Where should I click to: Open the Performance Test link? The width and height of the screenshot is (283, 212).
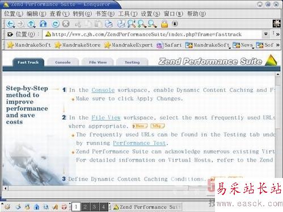(x=140, y=143)
